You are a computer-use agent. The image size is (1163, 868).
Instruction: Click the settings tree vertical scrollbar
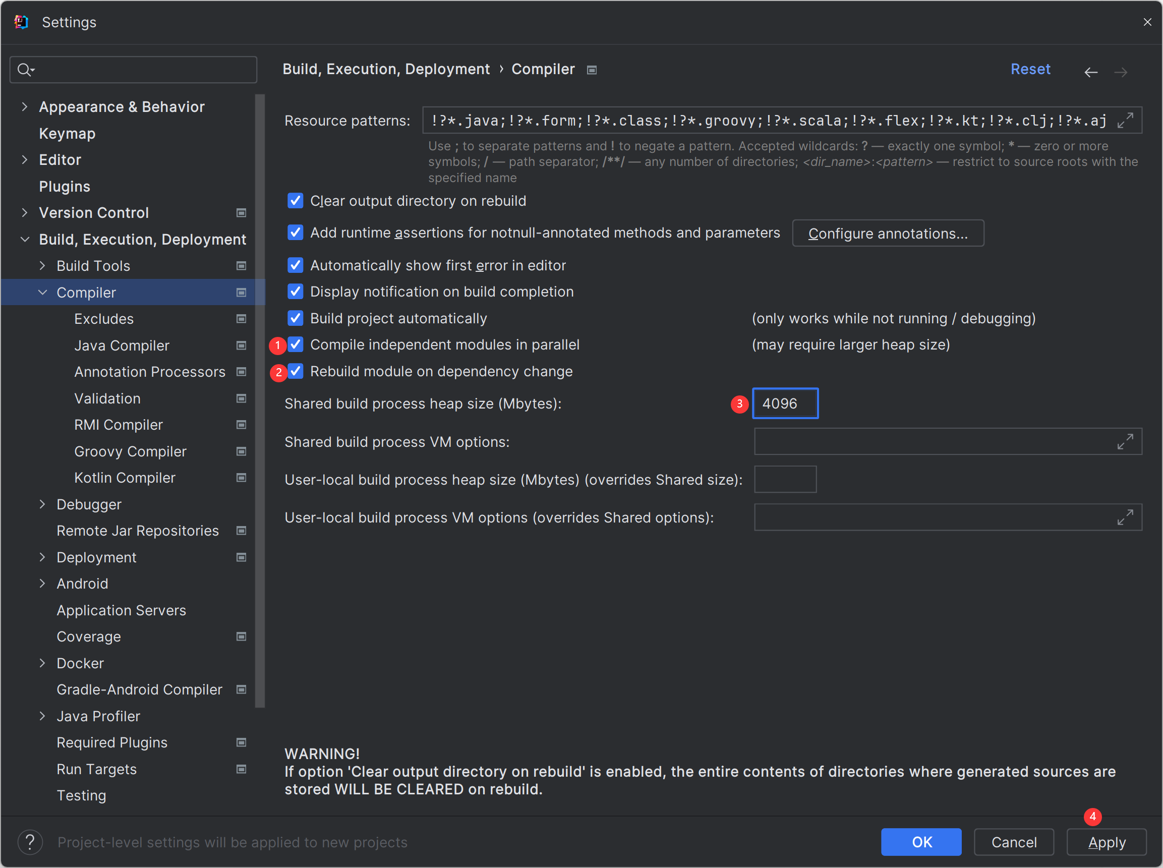click(x=260, y=400)
